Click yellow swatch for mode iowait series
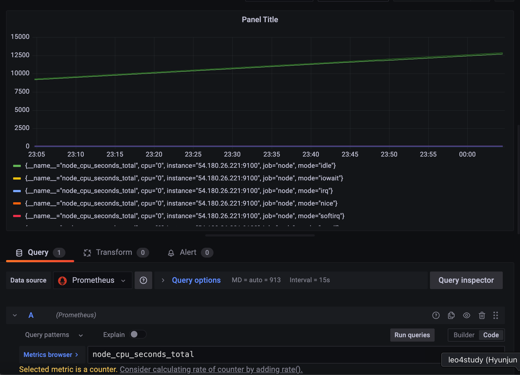This screenshot has width=520, height=375. click(x=17, y=178)
